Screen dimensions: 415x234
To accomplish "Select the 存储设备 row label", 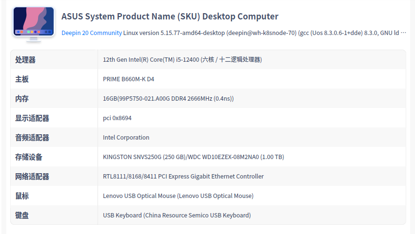I will point(29,157).
